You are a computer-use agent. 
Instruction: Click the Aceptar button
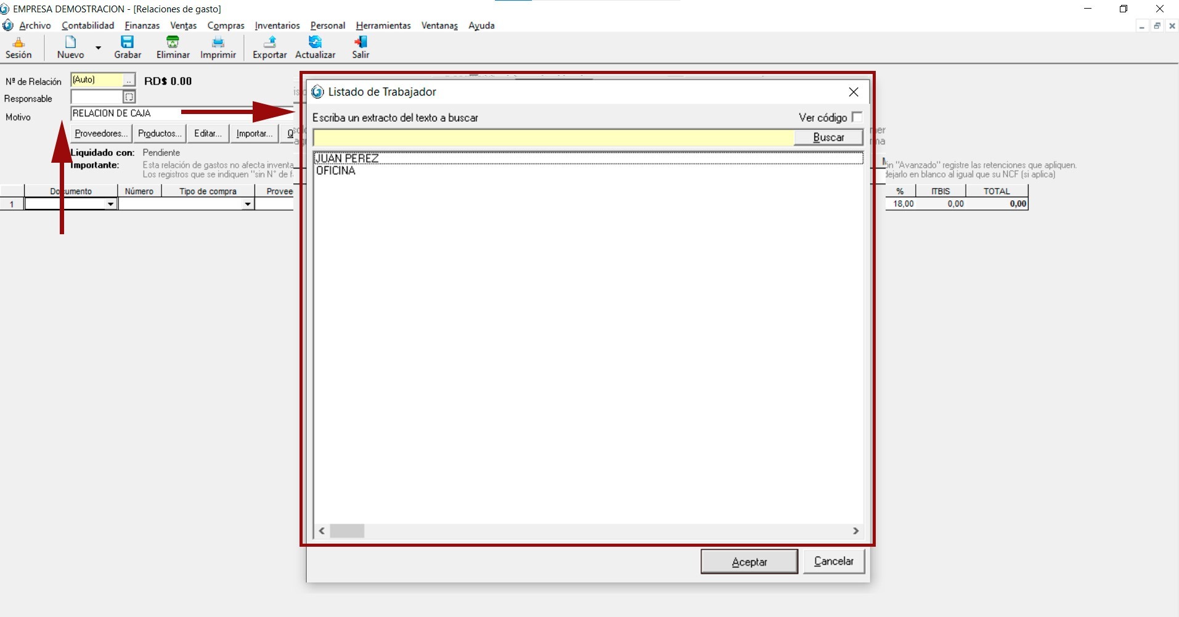click(749, 562)
